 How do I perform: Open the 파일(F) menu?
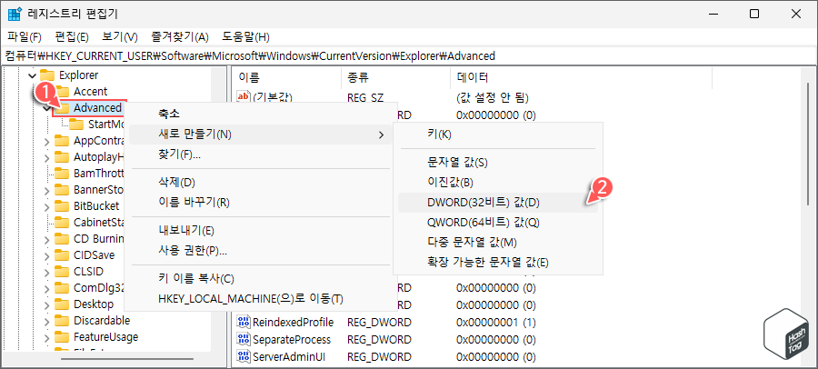(25, 37)
